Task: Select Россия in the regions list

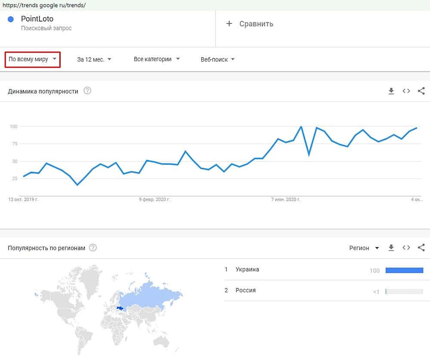Action: coord(246,291)
